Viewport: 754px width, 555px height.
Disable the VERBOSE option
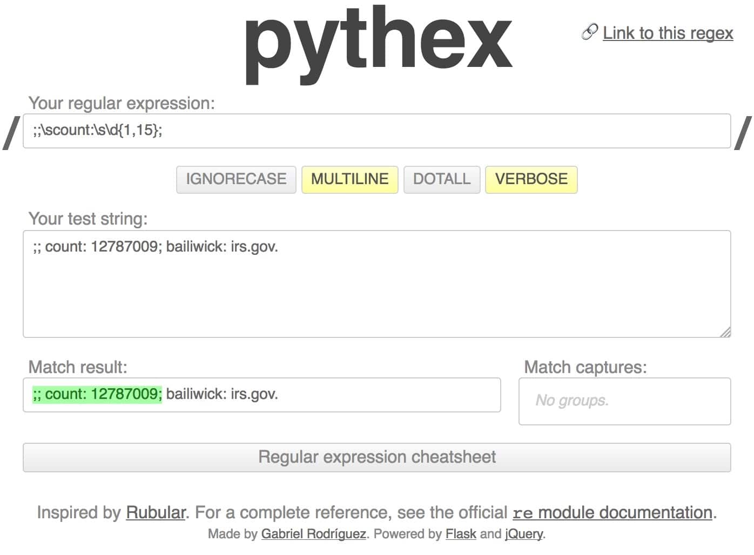tap(531, 179)
